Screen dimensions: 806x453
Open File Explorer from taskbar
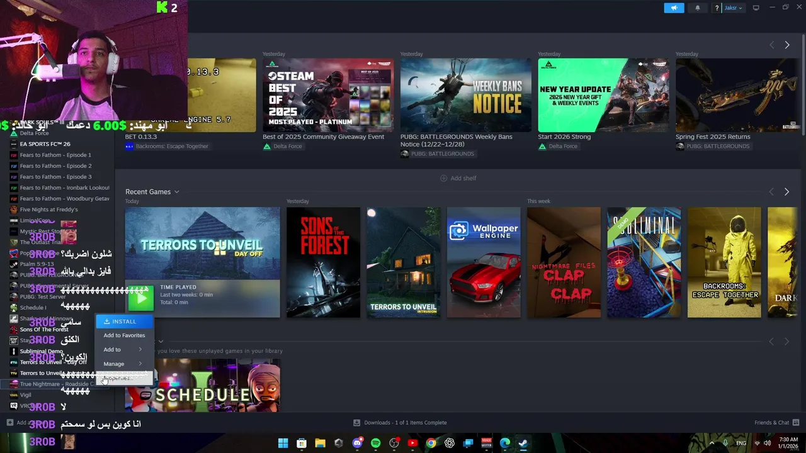[320, 443]
